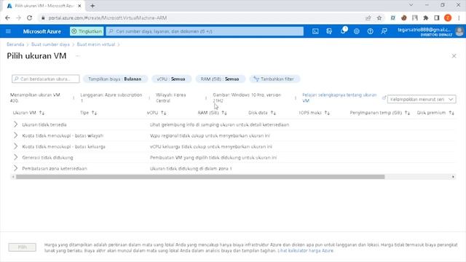
Task: Go to Buat mesin virtual breadcrumb
Action: point(95,44)
